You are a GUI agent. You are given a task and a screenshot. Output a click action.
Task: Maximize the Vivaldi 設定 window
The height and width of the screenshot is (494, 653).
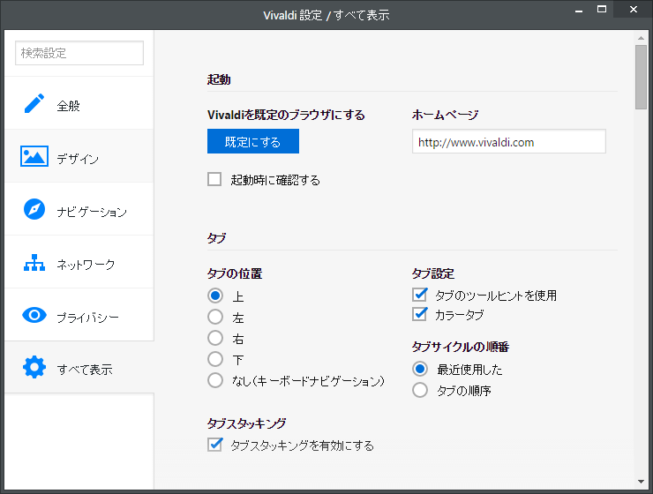602,9
